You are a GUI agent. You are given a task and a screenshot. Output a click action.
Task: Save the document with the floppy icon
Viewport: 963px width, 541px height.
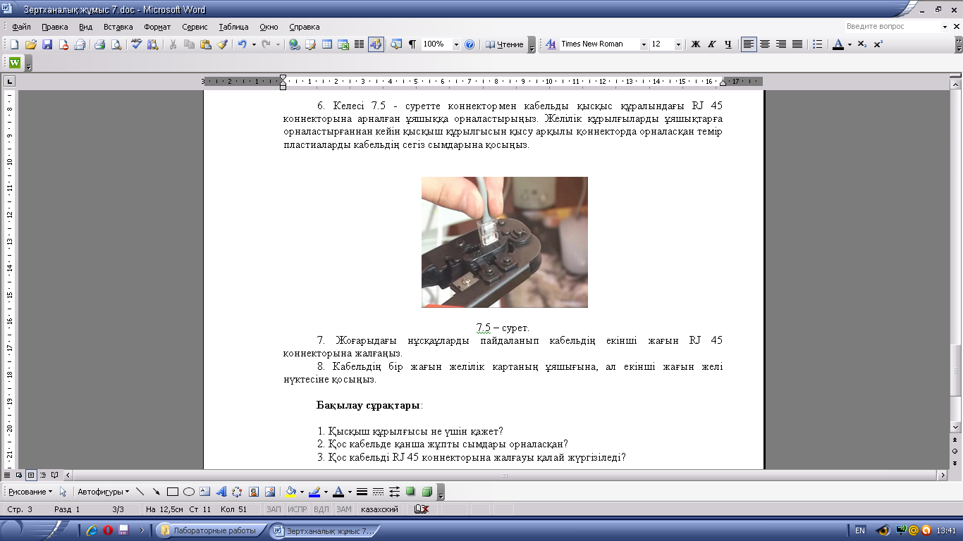tap(47, 44)
